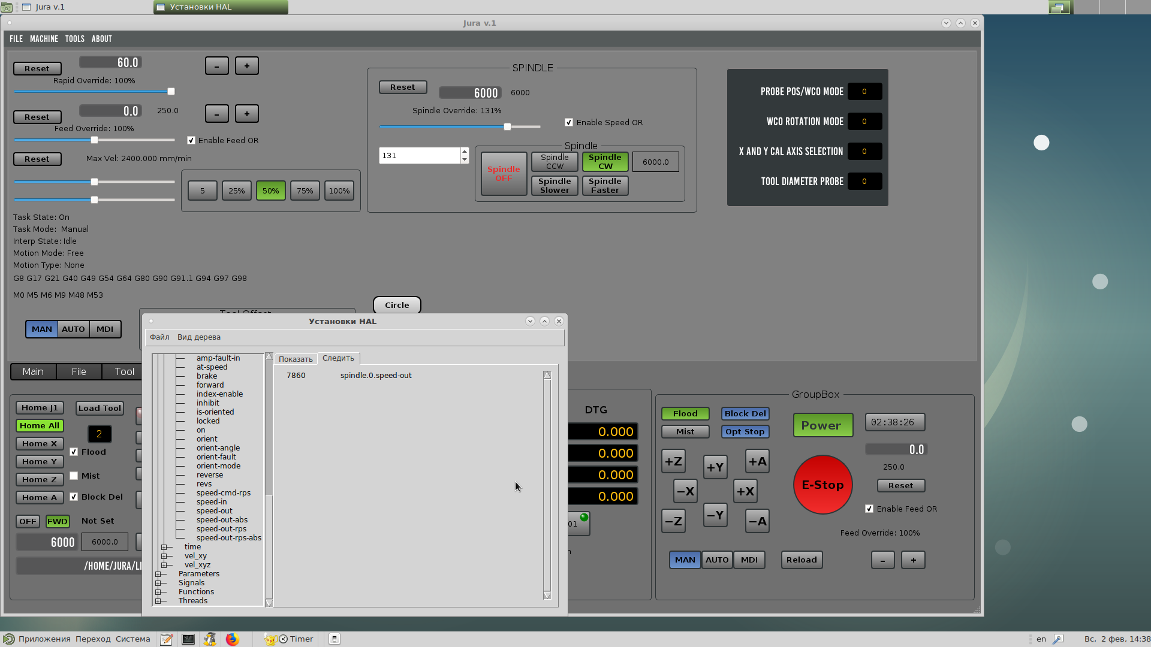The image size is (1151, 647).
Task: Expand Signals in HAL tree
Action: pos(158,583)
